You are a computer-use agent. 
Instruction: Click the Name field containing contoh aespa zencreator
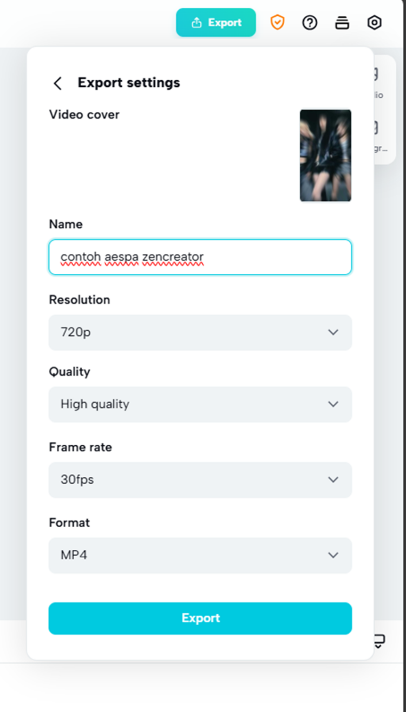tap(200, 257)
